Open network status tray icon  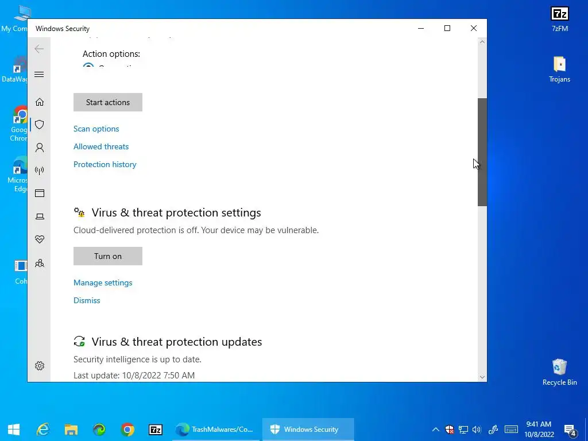[463, 430]
